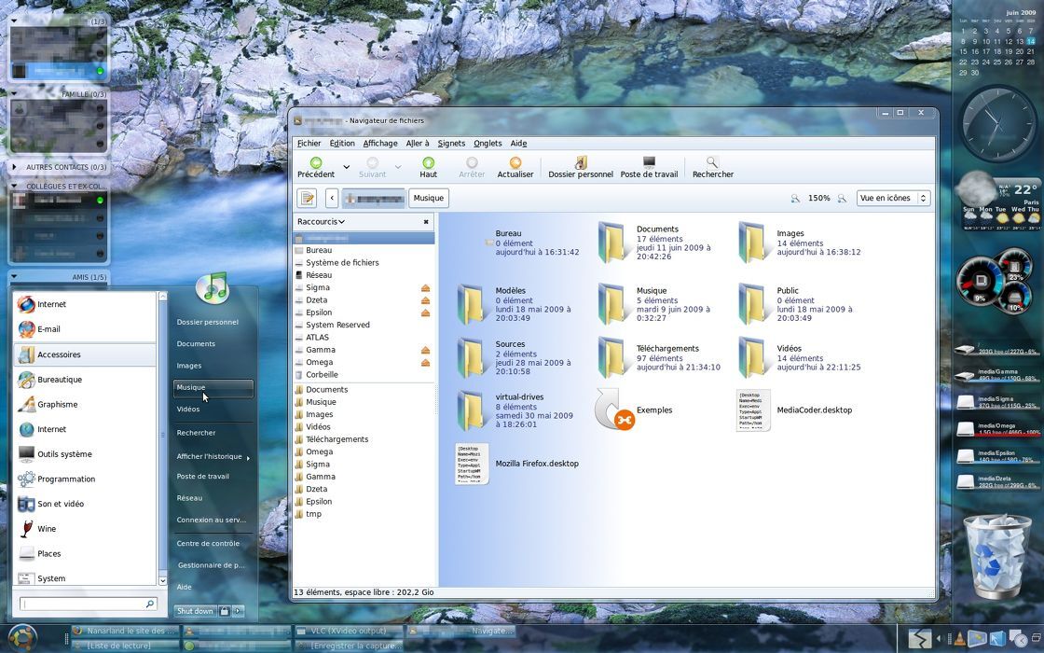Click the Précédent back arrow icon
Viewport: 1044px width, 653px height.
[x=315, y=163]
